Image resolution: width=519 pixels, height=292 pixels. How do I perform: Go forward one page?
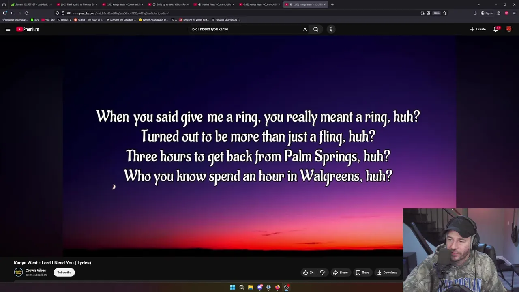click(19, 13)
